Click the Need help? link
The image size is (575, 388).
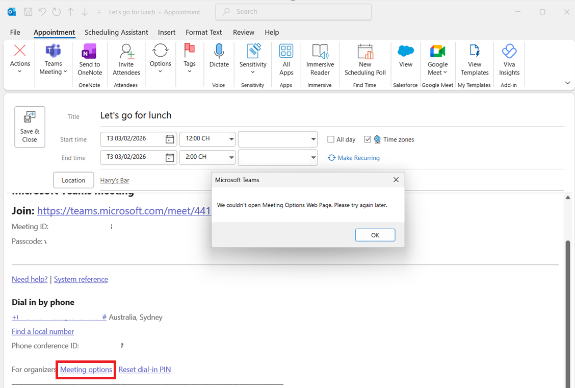coord(30,279)
